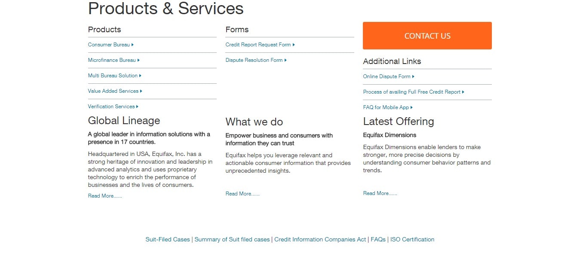Click the paragraph starting 'Equifax Dimensions enable lenders'
Image resolution: width=580 pixels, height=256 pixels.
click(427, 158)
